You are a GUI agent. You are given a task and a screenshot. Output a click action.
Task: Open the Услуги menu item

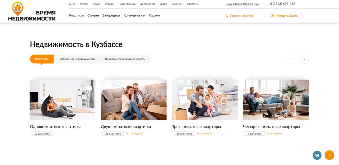[84, 4]
